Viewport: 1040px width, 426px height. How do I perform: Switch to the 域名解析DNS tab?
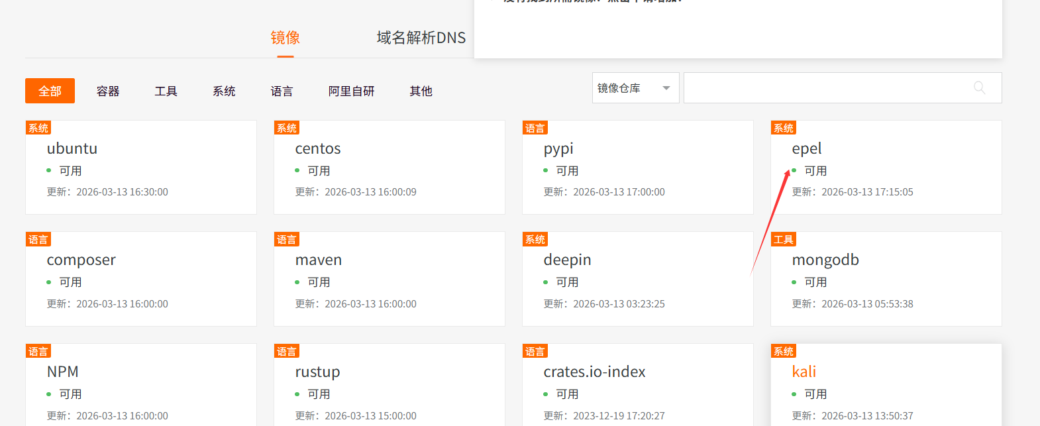(x=421, y=38)
